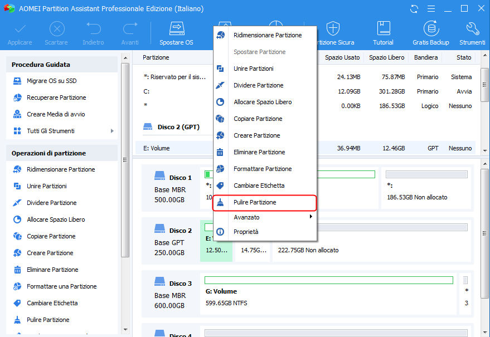Screen dimensions: 490x337
Task: Choose Ridimensionare Partizione from context menu
Action: coord(267,35)
